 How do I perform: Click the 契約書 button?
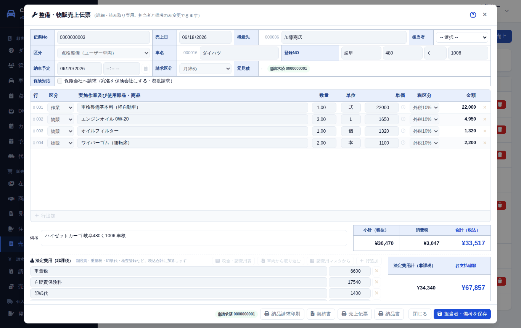point(321,314)
